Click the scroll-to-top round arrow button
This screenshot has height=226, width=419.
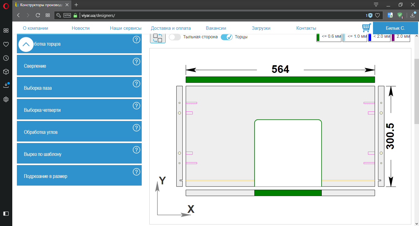pyautogui.click(x=26, y=44)
